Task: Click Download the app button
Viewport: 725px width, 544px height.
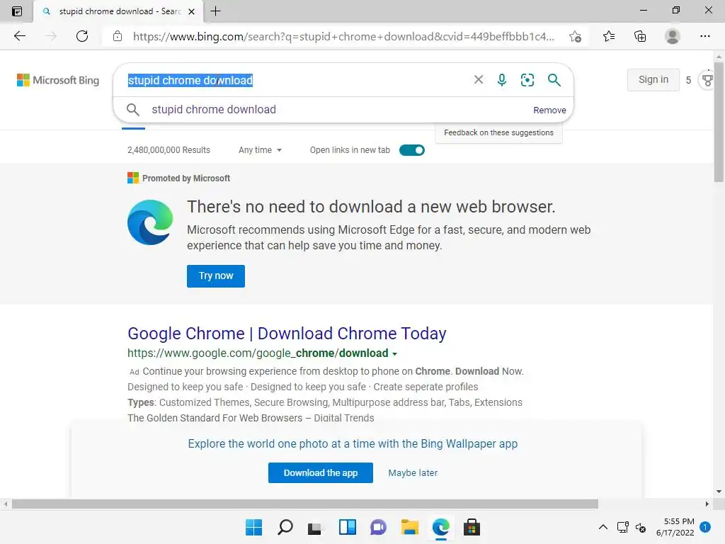Action: [x=321, y=472]
